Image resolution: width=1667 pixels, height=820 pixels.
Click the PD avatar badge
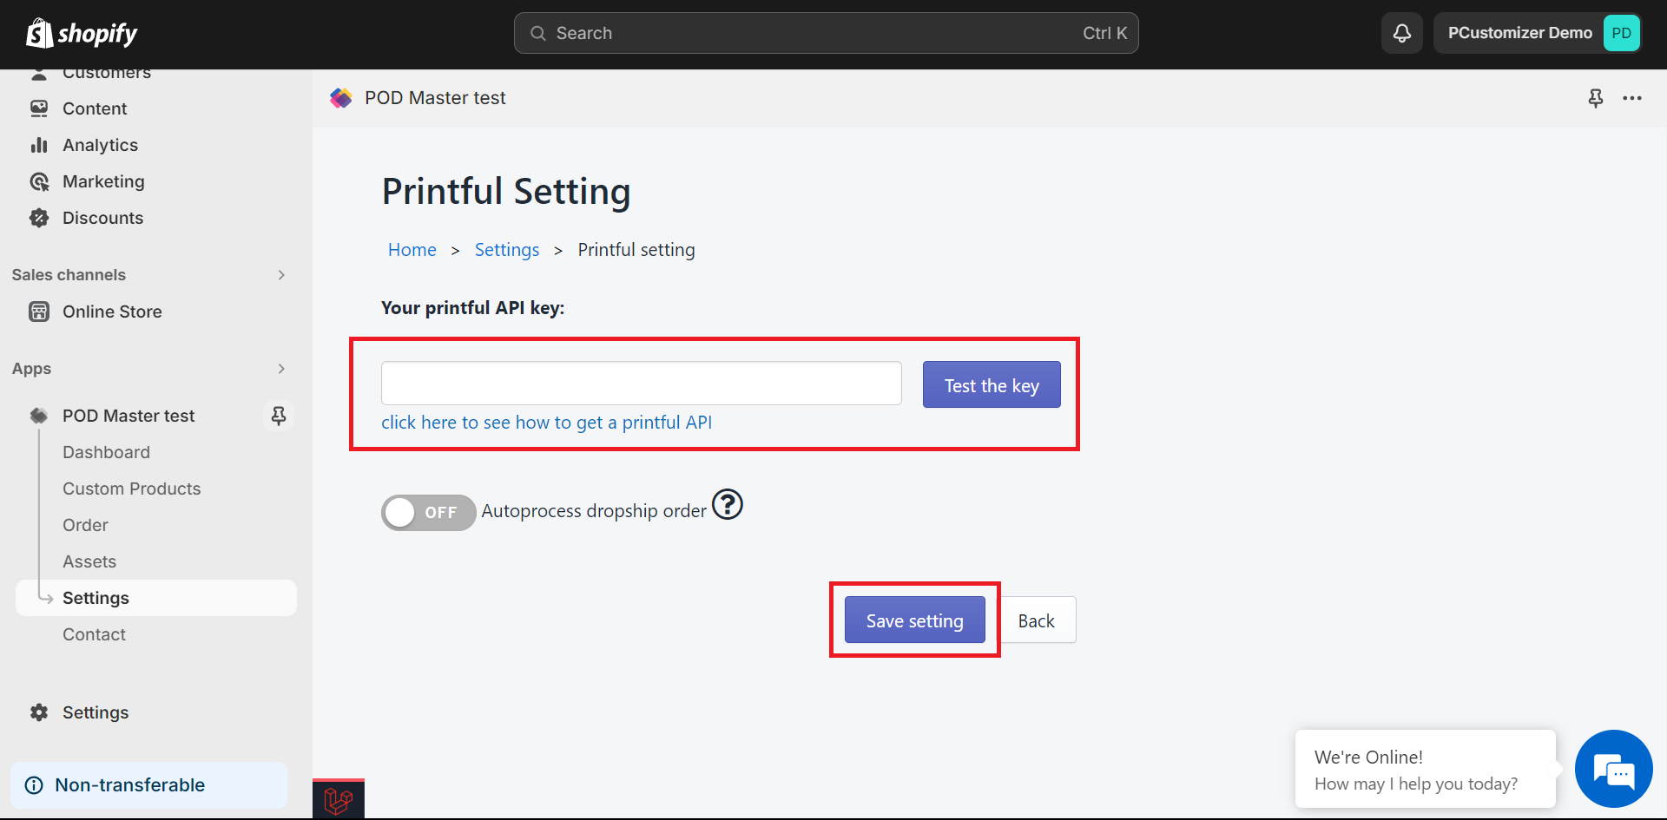[1621, 33]
